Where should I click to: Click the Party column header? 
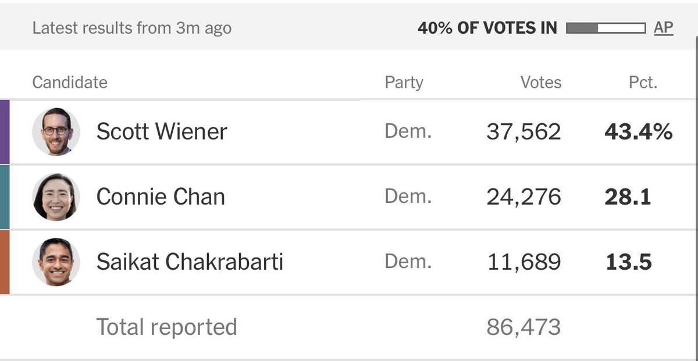pos(404,83)
